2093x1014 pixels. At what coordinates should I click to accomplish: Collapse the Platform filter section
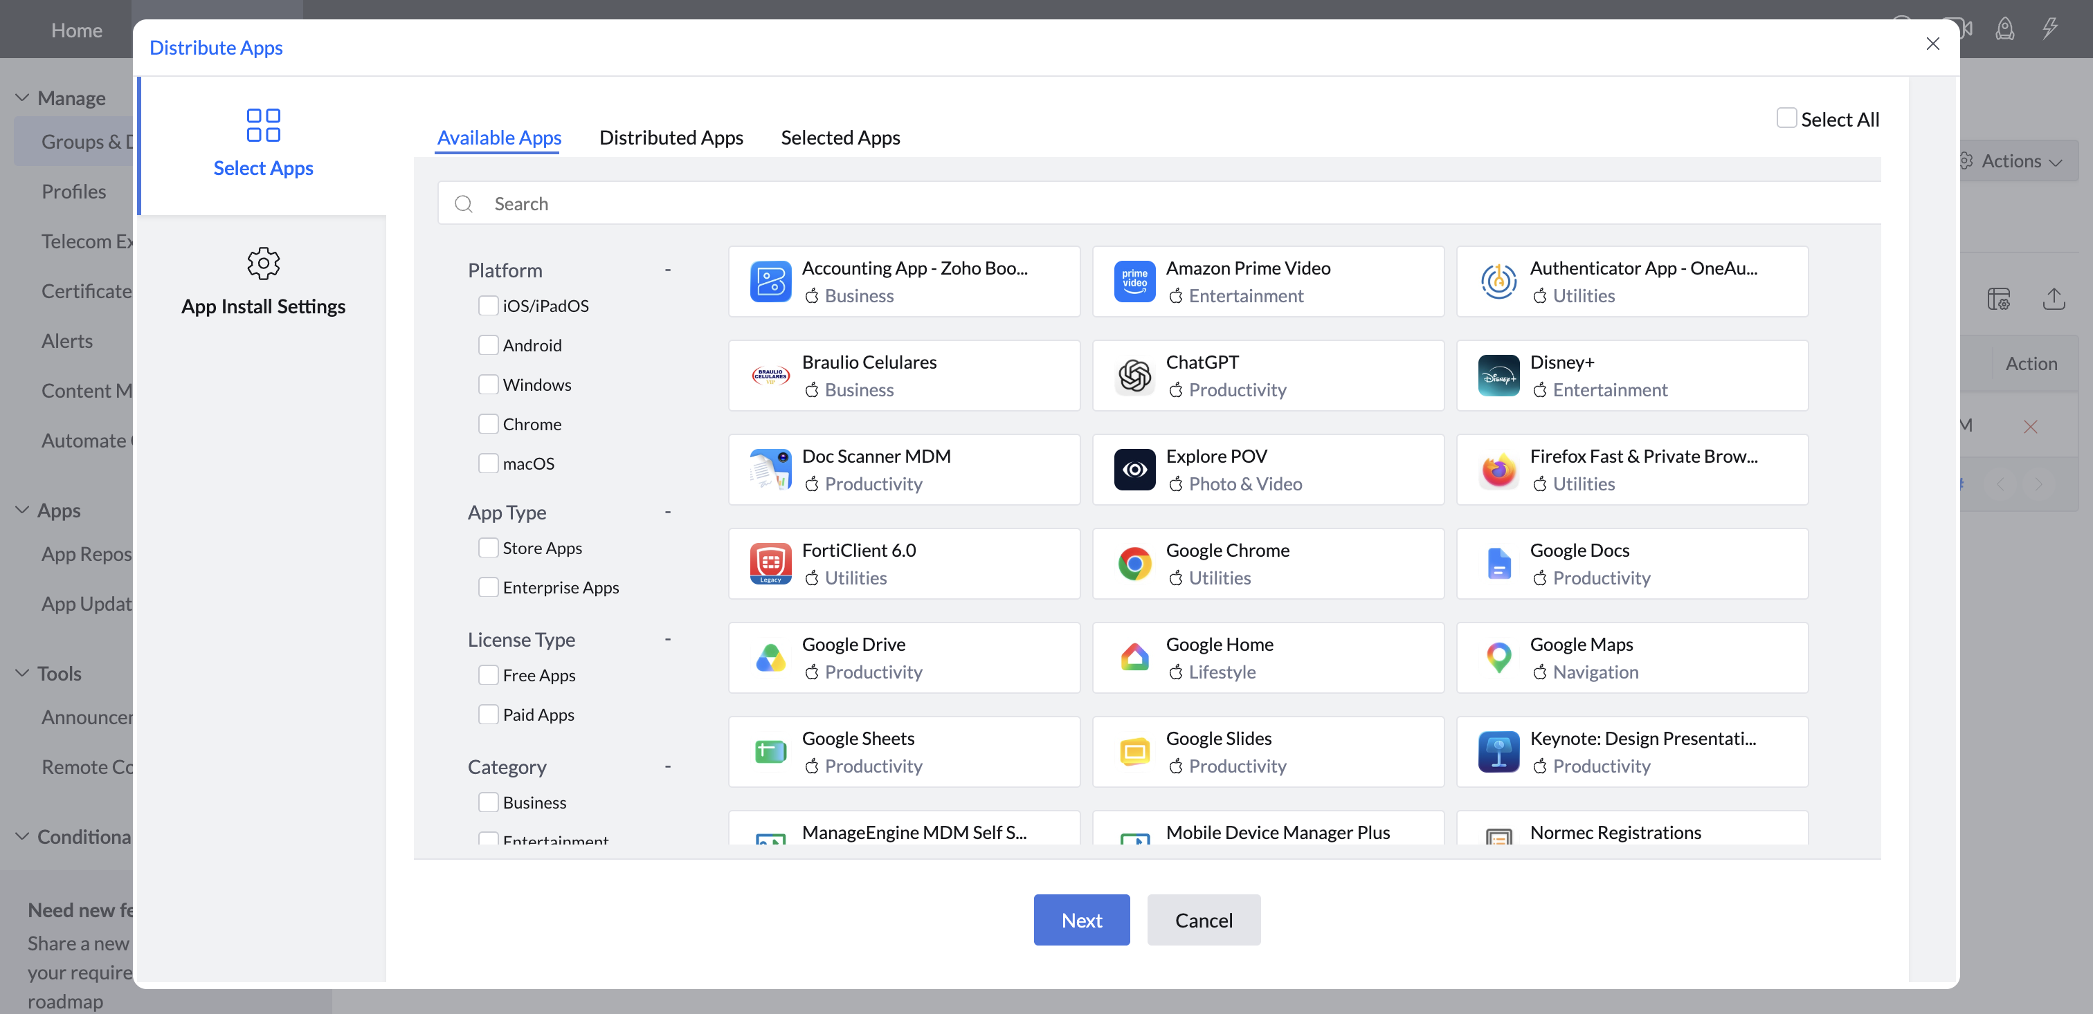[x=668, y=270]
